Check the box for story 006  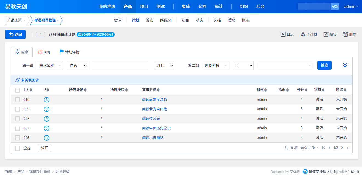coord(18,138)
